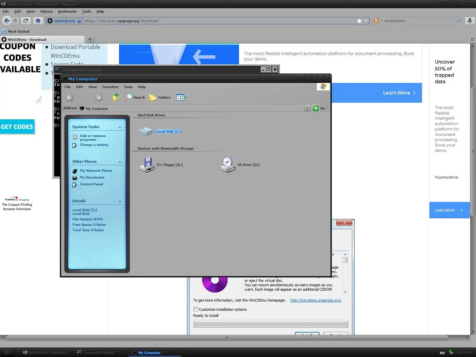The width and height of the screenshot is (476, 357).
Task: Bookmark this page with the star
Action: tap(359, 21)
